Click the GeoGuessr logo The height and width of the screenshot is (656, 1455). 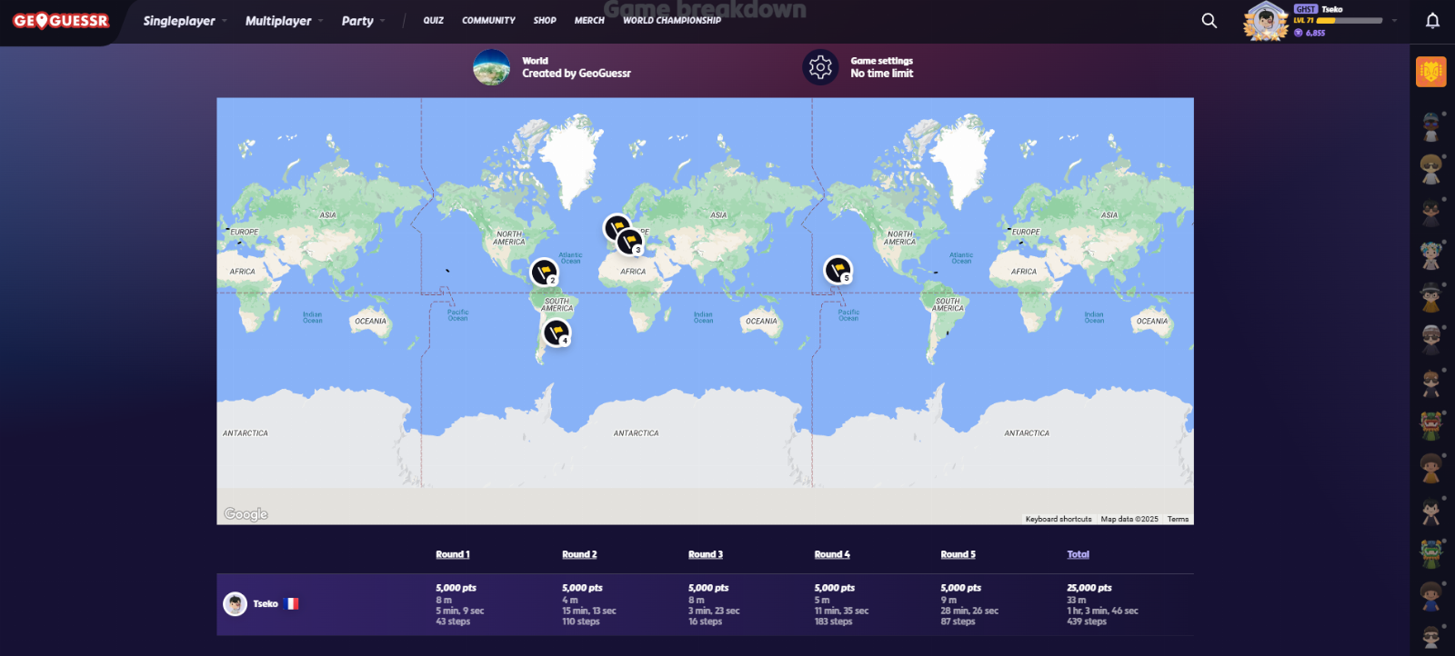tap(61, 21)
